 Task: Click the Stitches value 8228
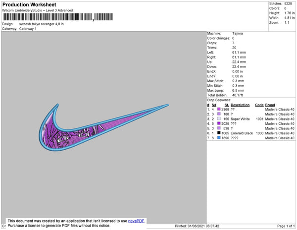coord(288,3)
